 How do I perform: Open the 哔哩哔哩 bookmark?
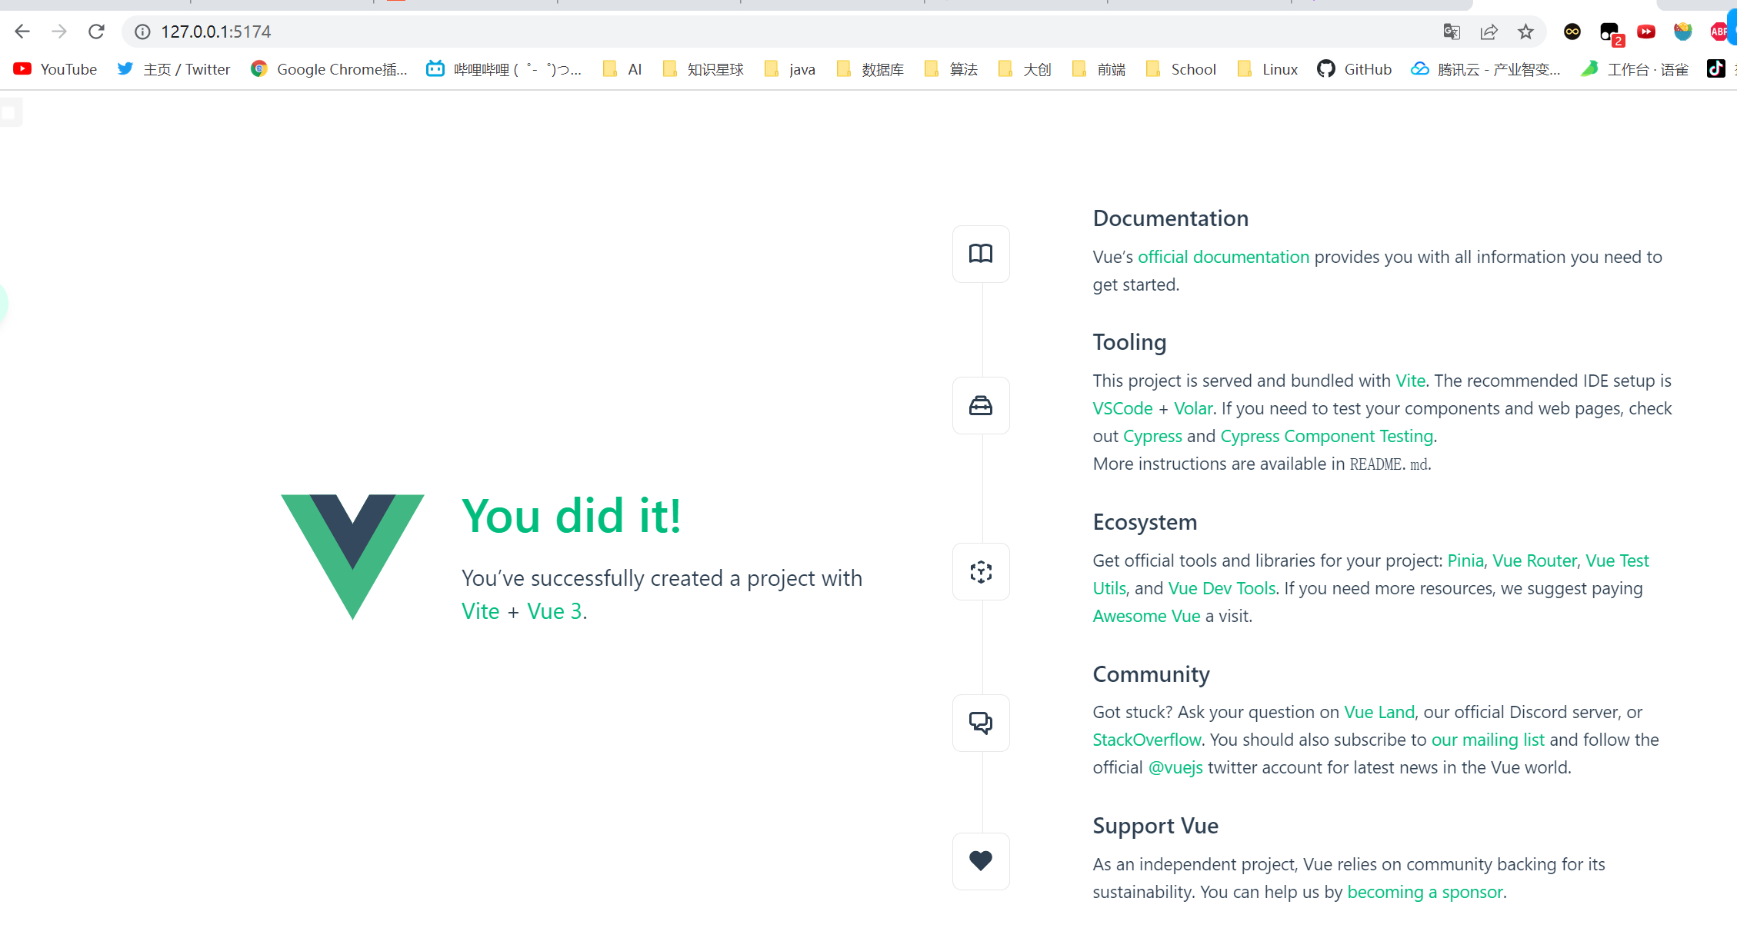(x=504, y=69)
